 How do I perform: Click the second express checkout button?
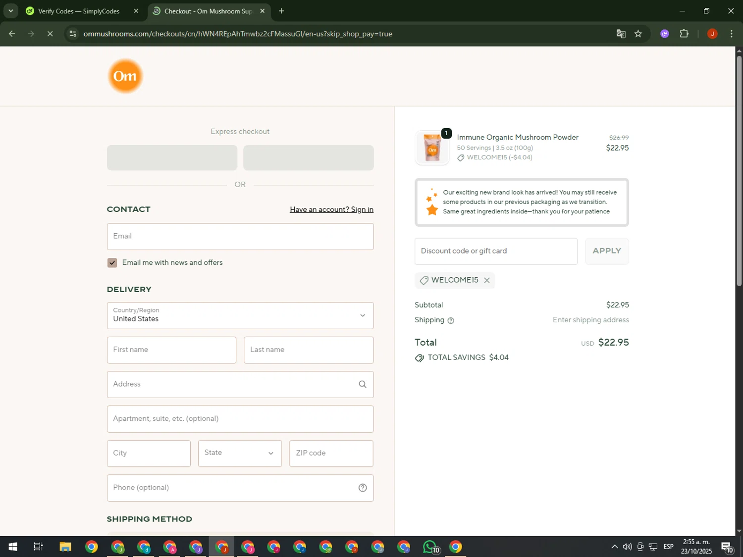[308, 157]
